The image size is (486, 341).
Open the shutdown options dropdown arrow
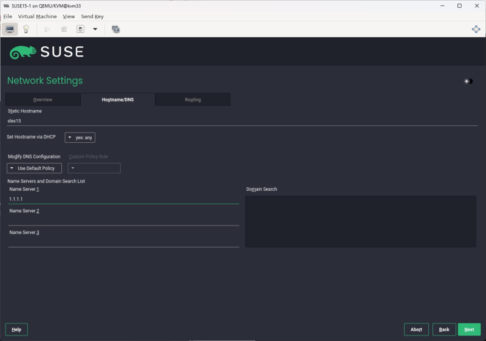point(95,29)
